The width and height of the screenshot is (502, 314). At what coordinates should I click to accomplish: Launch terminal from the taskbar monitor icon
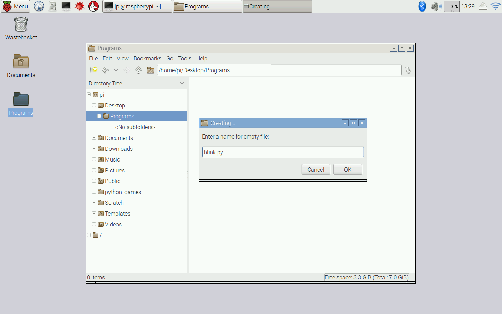66,6
